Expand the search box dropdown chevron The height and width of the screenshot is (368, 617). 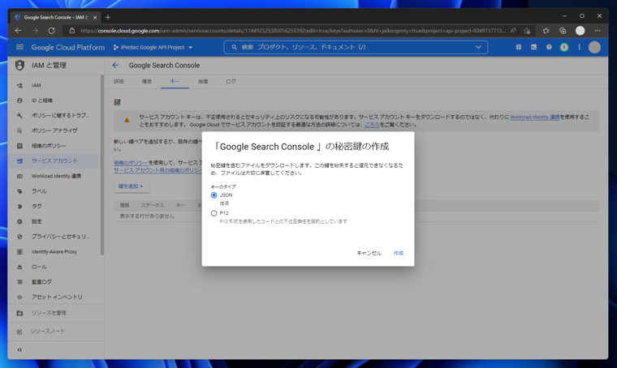click(x=478, y=47)
